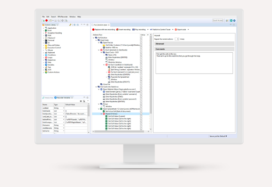This screenshot has height=187, width=272.
Task: Click the Exception Handling flag icon
Action: [46, 33]
